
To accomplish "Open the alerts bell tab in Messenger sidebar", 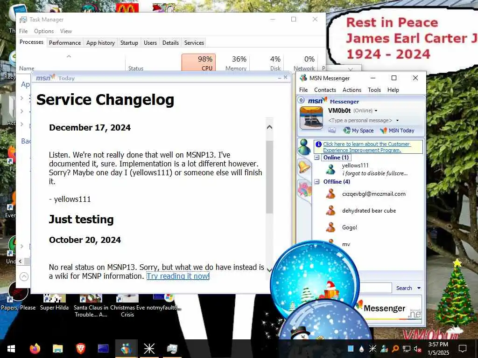I will tap(304, 166).
